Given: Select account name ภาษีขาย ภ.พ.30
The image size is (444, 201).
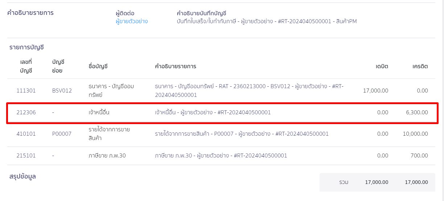Looking at the screenshot, I should [x=107, y=156].
